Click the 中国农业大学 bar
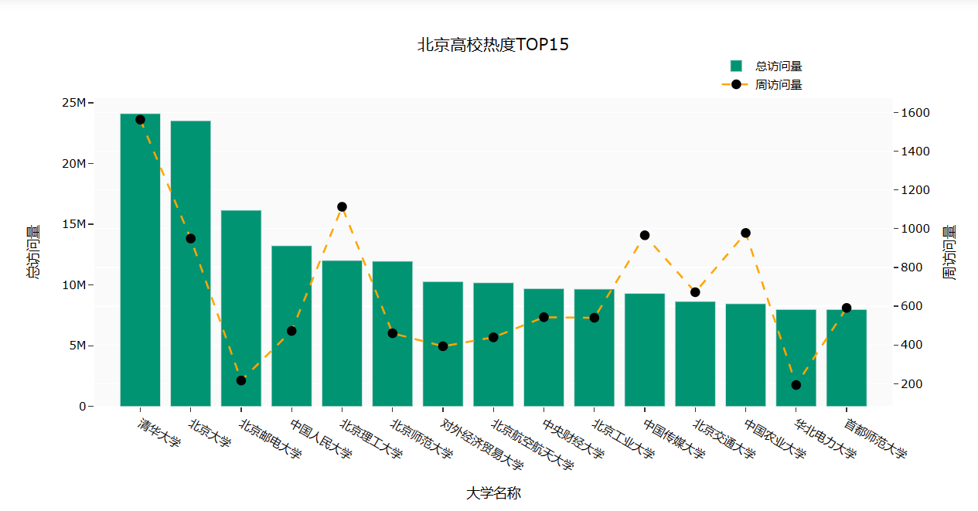 [x=745, y=355]
